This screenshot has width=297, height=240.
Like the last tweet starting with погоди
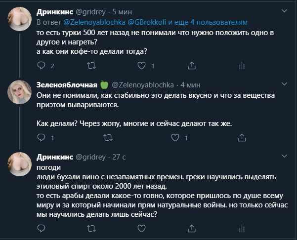click(x=142, y=228)
